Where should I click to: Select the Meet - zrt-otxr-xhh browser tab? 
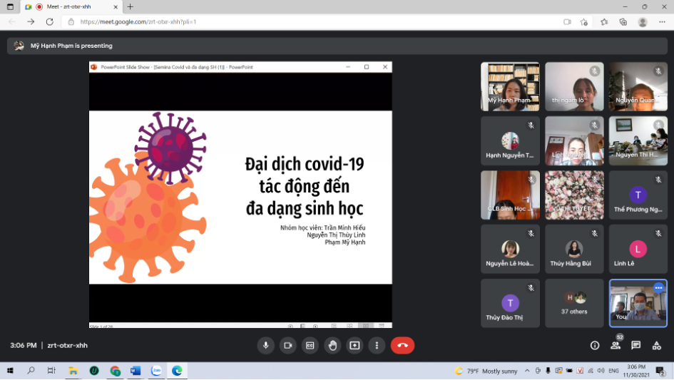tap(71, 6)
